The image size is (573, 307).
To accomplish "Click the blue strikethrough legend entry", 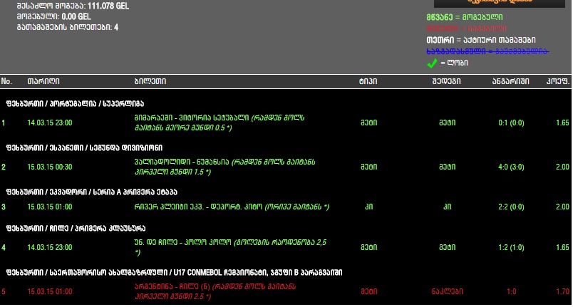I will [487, 51].
